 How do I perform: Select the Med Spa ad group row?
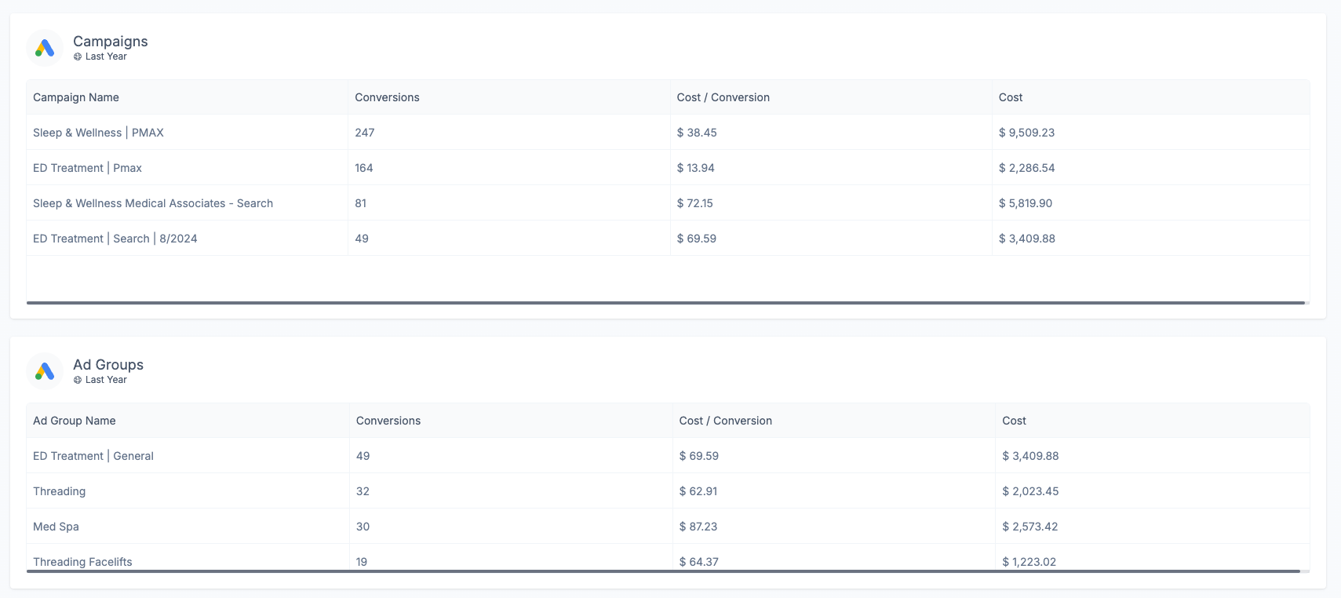point(668,527)
